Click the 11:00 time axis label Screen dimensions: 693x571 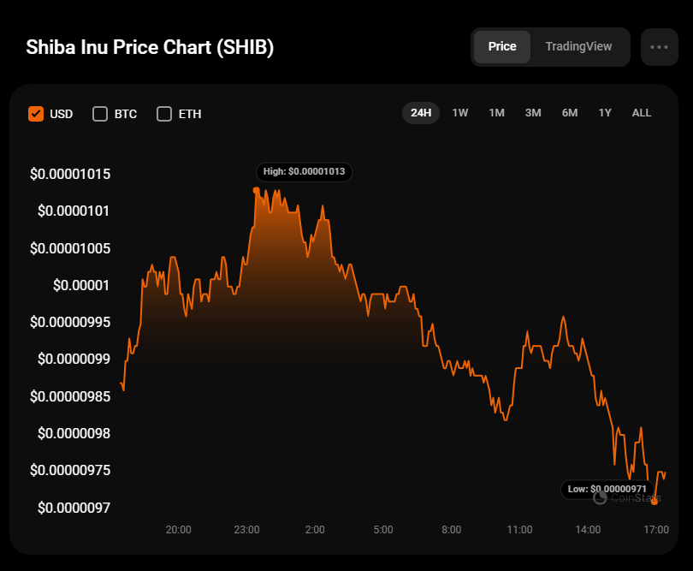(519, 529)
